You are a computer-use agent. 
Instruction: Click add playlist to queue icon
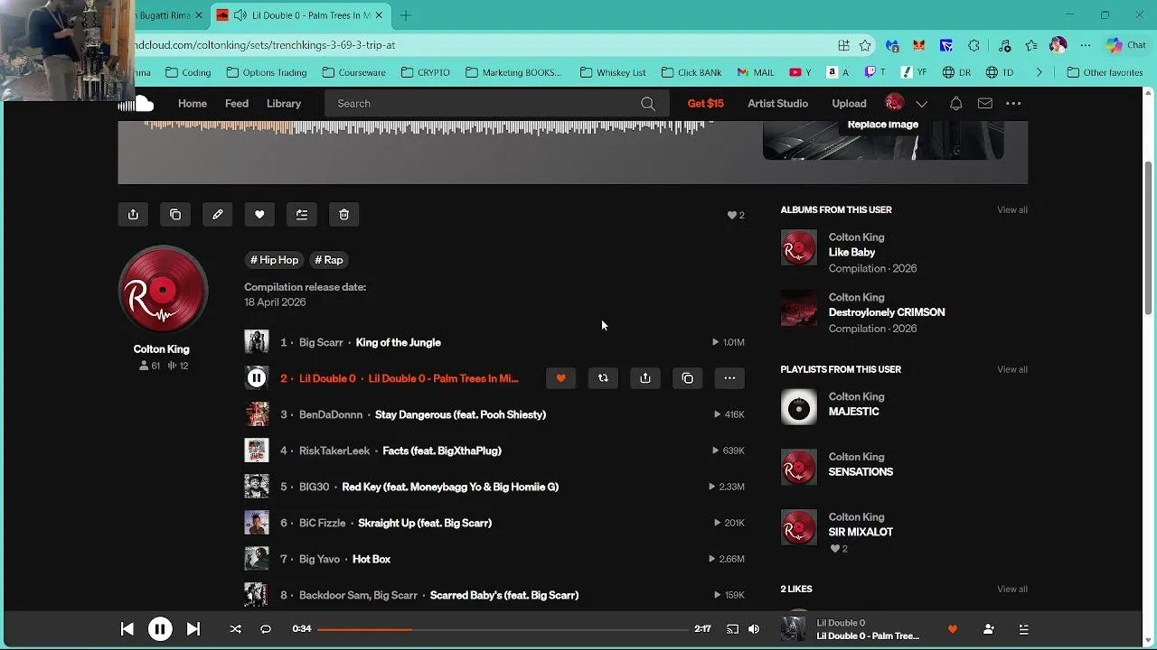pos(302,215)
